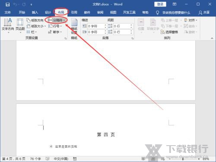Screen dimensions: 216x162
Task: Switch to the 设计 tab
Action: point(48,12)
